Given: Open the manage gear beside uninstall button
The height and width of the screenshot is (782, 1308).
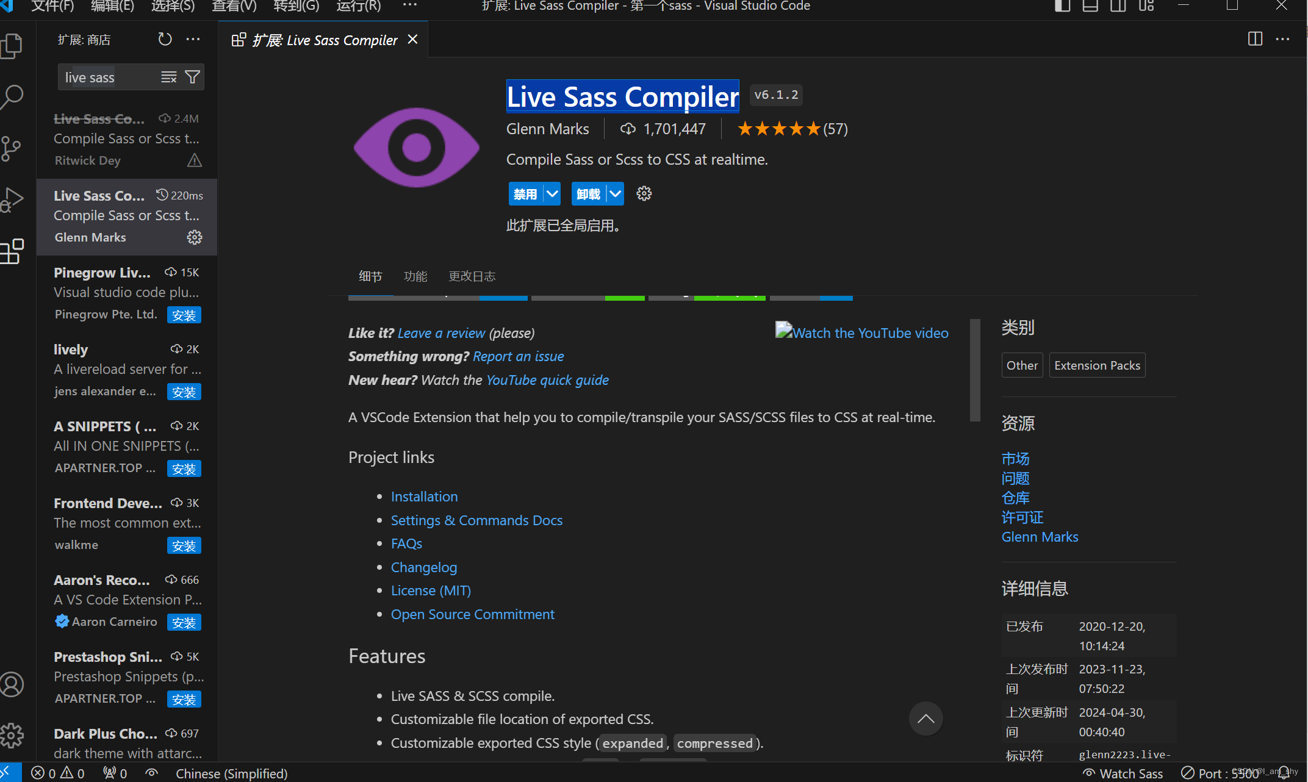Looking at the screenshot, I should pyautogui.click(x=644, y=194).
